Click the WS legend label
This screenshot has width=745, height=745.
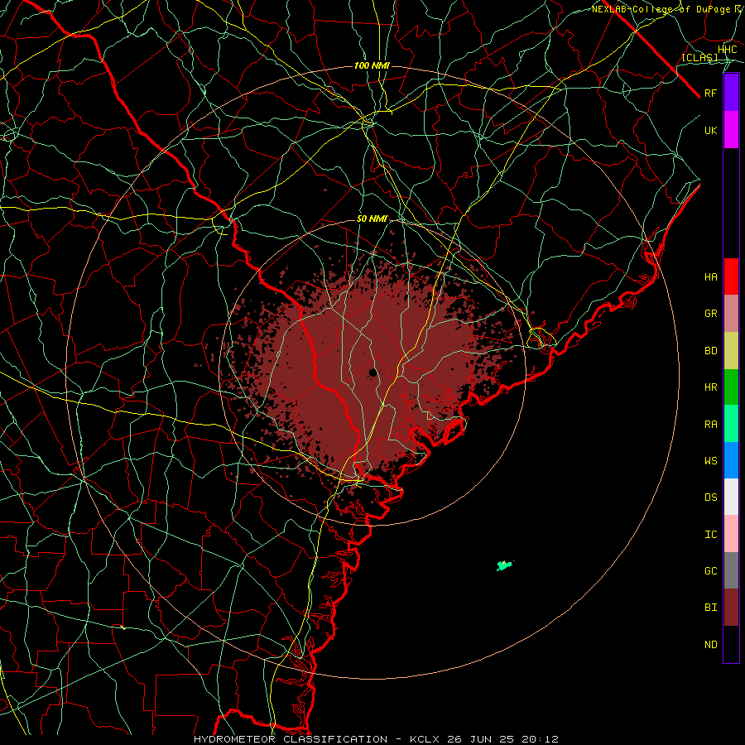[710, 461]
